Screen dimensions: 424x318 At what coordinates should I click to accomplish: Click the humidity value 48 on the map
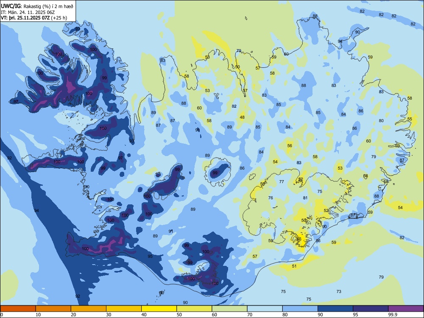[242, 117]
